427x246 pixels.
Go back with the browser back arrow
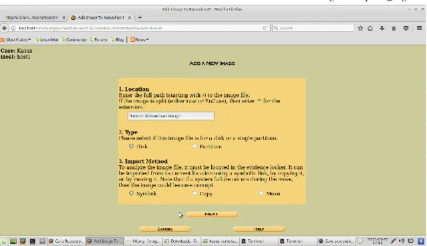coord(5,28)
